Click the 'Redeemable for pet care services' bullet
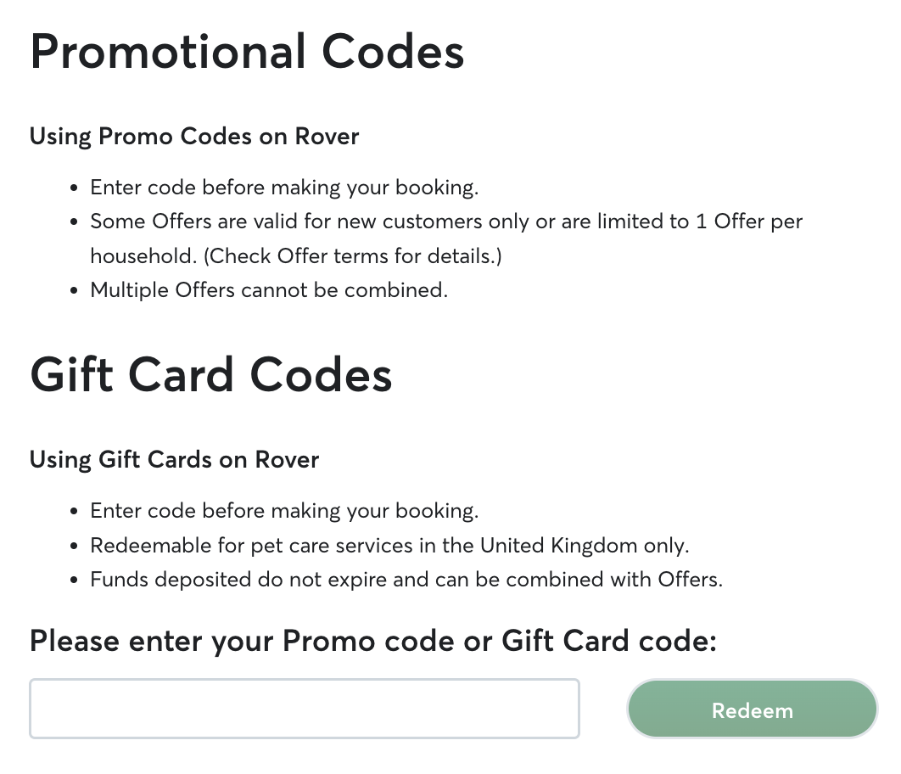Viewport: 901px width, 774px height. coord(389,545)
